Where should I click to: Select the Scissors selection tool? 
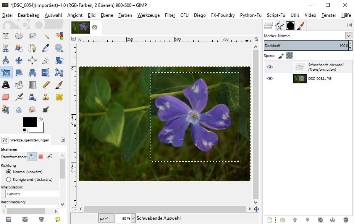pyautogui.click(x=6, y=48)
